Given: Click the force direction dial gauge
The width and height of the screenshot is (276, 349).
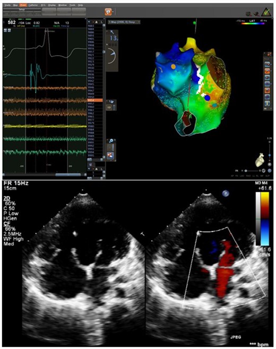Looking at the screenshot, I should click(112, 56).
